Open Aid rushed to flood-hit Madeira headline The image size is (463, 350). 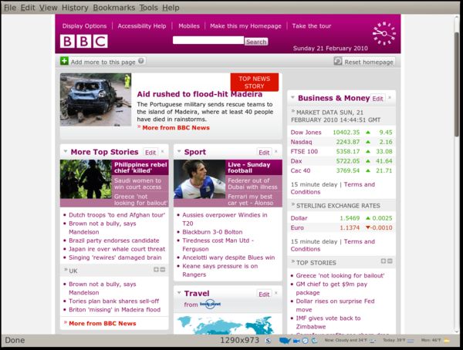[x=200, y=94]
